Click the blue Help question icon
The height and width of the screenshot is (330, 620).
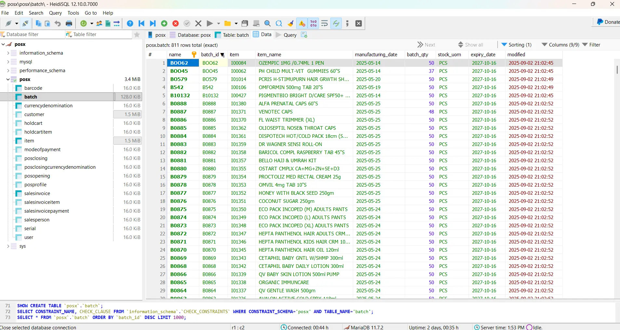tap(130, 23)
